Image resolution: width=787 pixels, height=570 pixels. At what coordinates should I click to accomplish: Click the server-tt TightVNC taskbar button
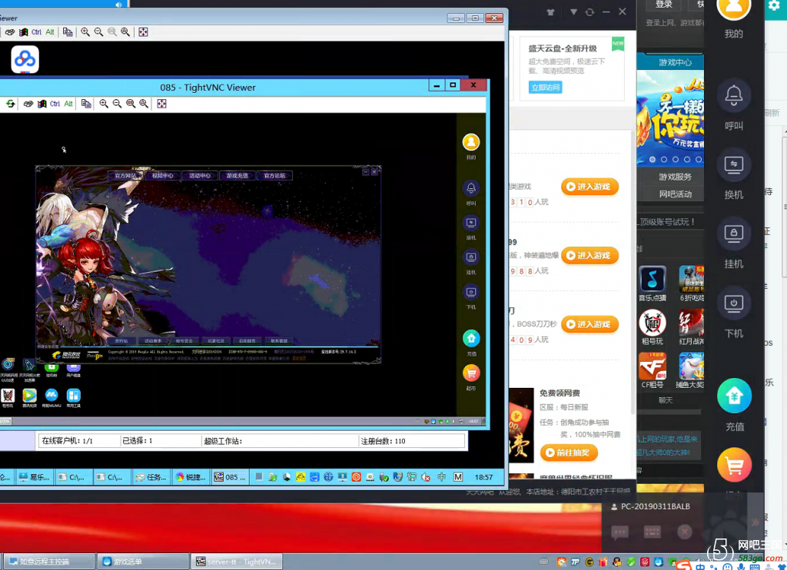(x=237, y=562)
